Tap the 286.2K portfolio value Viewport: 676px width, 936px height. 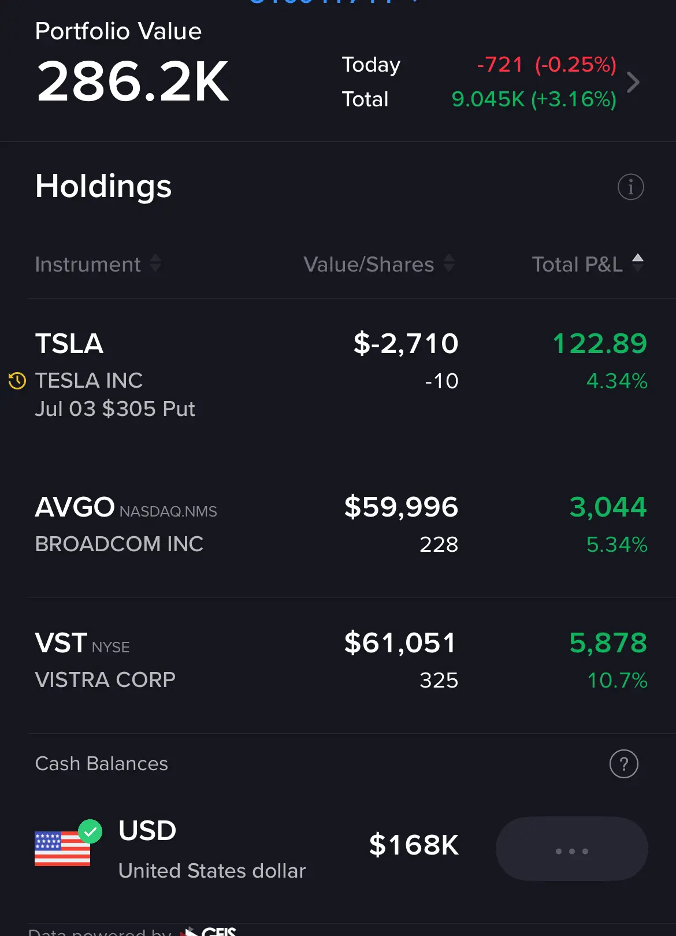(133, 82)
